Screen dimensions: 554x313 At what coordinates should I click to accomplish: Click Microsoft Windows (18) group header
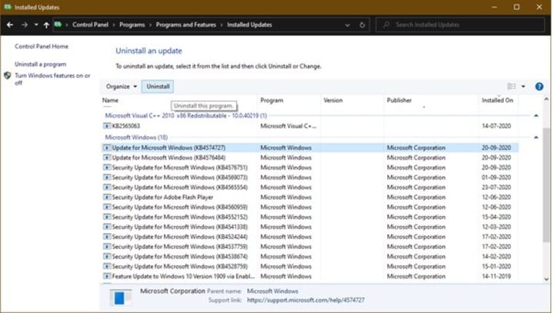point(136,138)
